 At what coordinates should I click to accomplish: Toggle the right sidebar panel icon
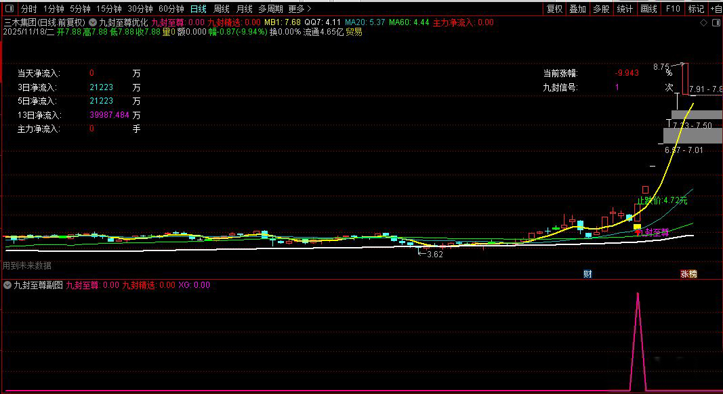tap(716, 22)
